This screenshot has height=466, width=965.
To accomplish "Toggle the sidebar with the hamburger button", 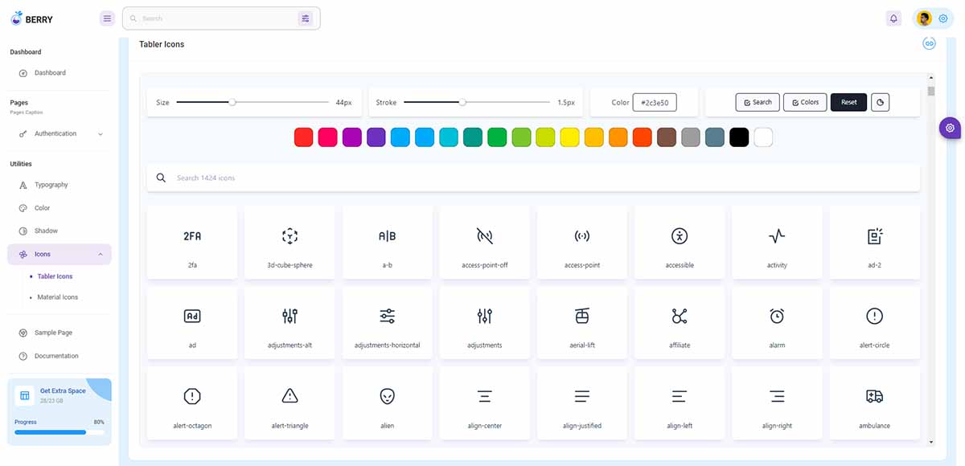I will point(107,18).
